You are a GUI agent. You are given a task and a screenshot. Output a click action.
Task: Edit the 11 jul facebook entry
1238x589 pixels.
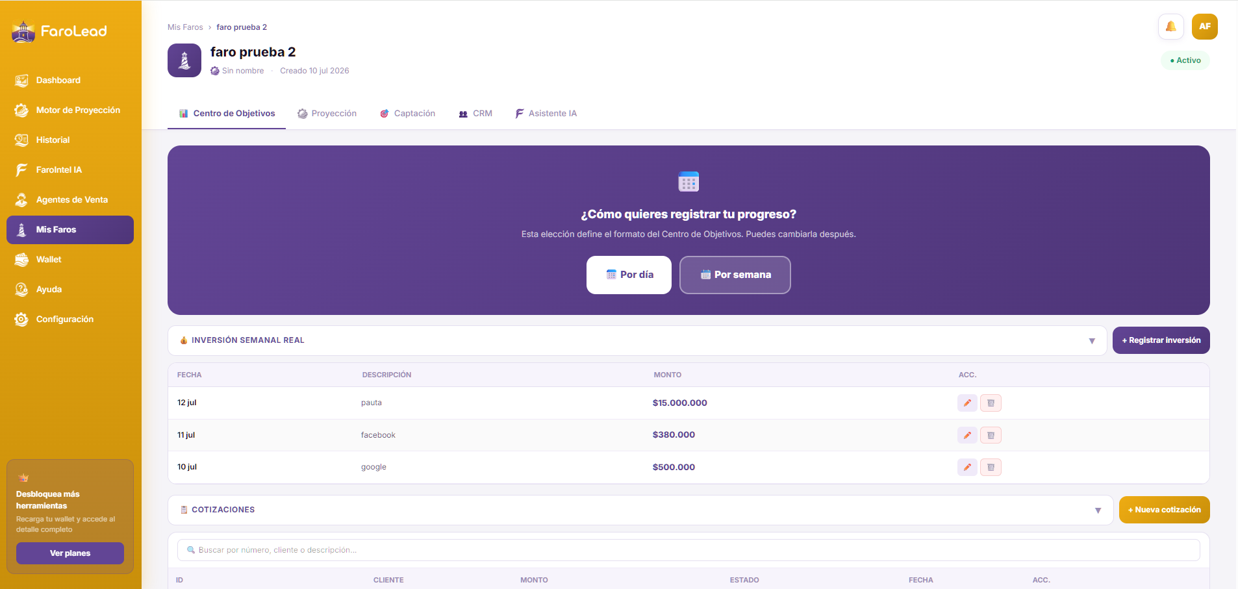(967, 435)
